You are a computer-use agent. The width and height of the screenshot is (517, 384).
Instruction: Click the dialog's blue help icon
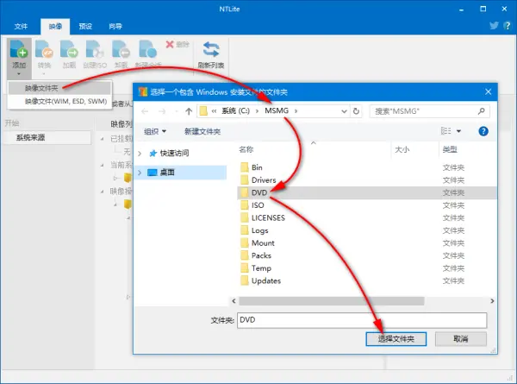(483, 131)
